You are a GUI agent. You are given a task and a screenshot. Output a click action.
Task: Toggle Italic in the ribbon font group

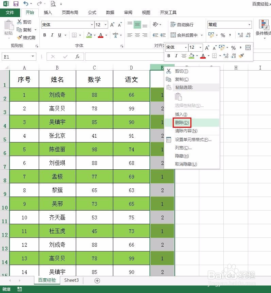pos(52,35)
